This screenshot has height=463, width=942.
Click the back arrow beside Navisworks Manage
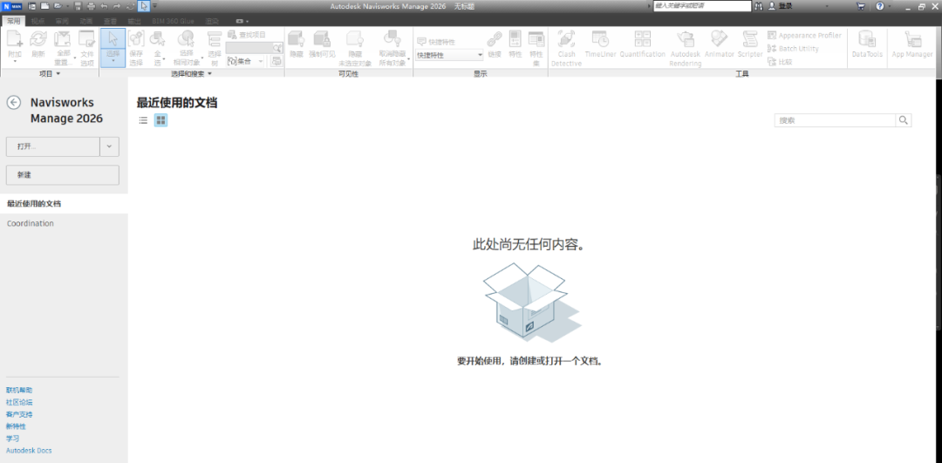click(14, 103)
